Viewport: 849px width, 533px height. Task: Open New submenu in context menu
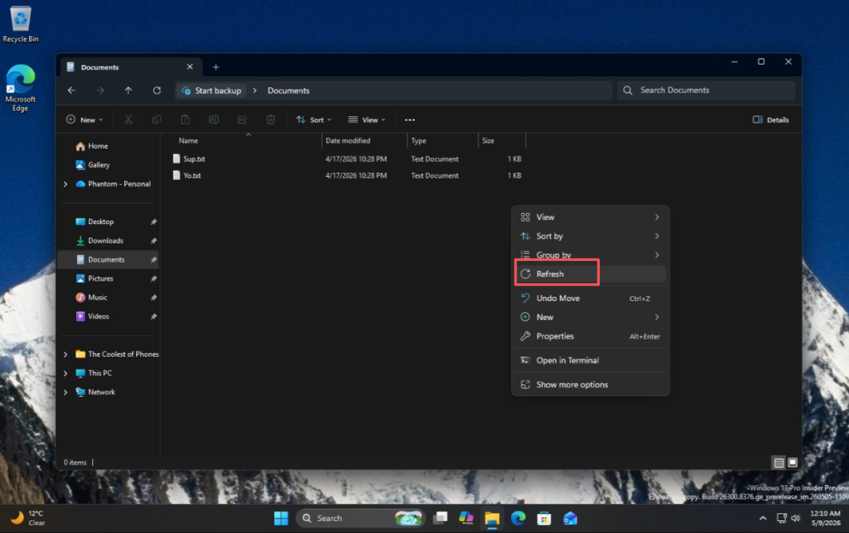(x=590, y=318)
